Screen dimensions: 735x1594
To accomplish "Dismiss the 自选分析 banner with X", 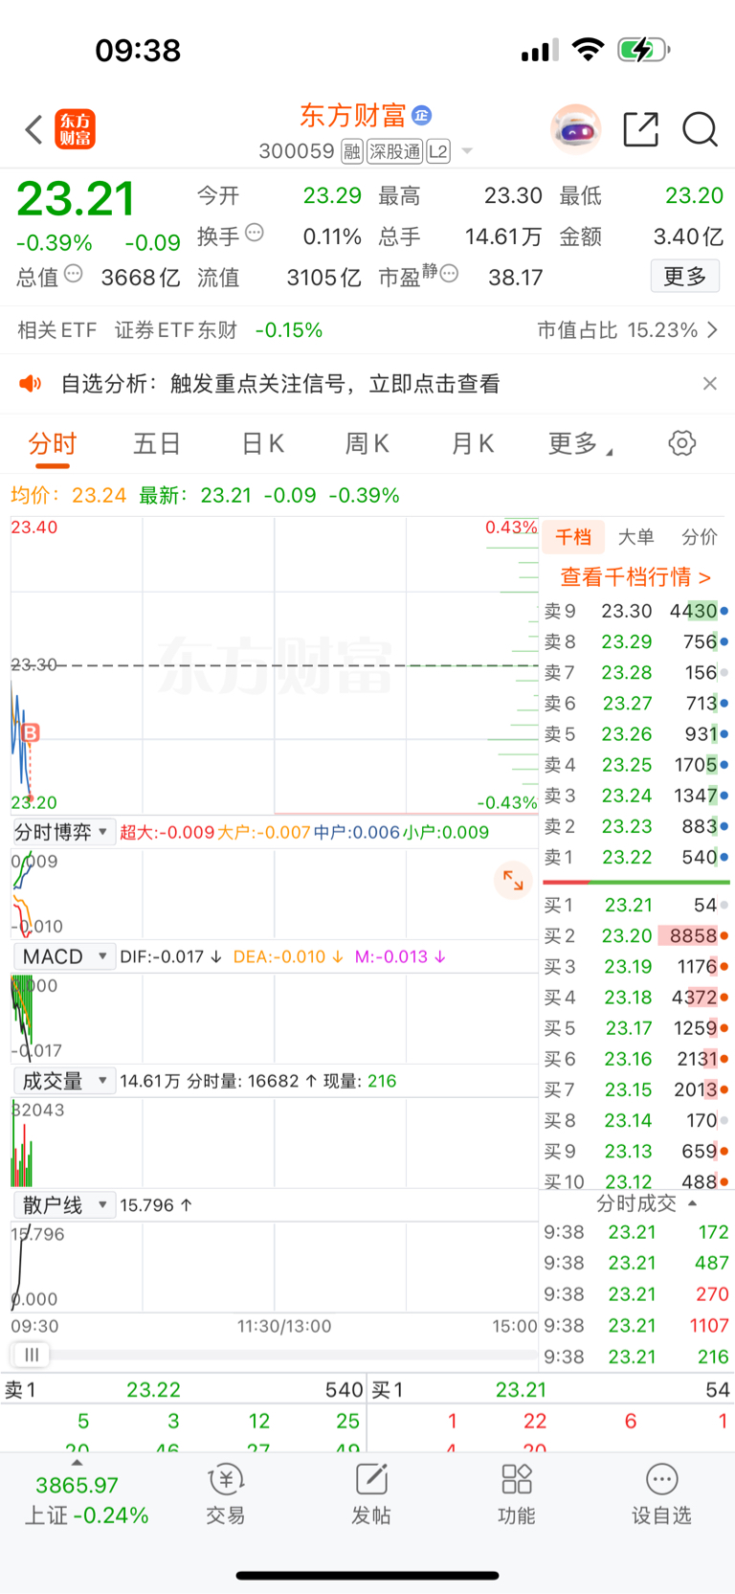I will point(709,384).
